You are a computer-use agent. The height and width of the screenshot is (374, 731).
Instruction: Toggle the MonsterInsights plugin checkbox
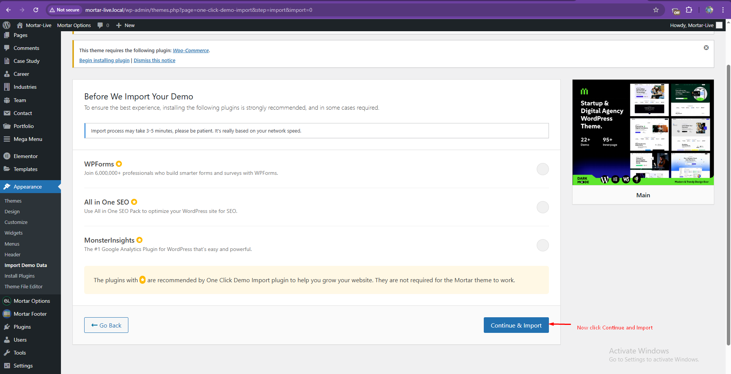(542, 245)
